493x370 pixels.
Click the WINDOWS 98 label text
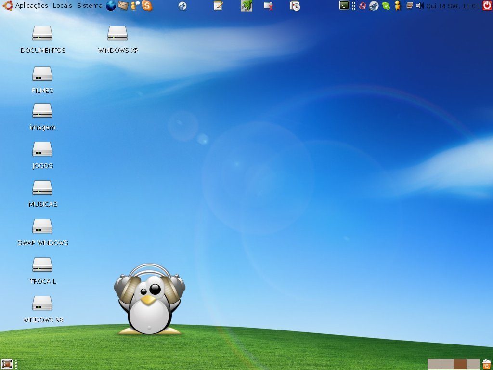coord(43,320)
